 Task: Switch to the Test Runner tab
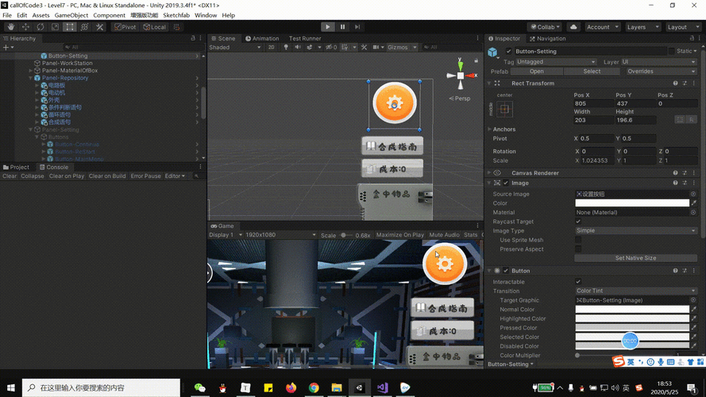click(305, 38)
